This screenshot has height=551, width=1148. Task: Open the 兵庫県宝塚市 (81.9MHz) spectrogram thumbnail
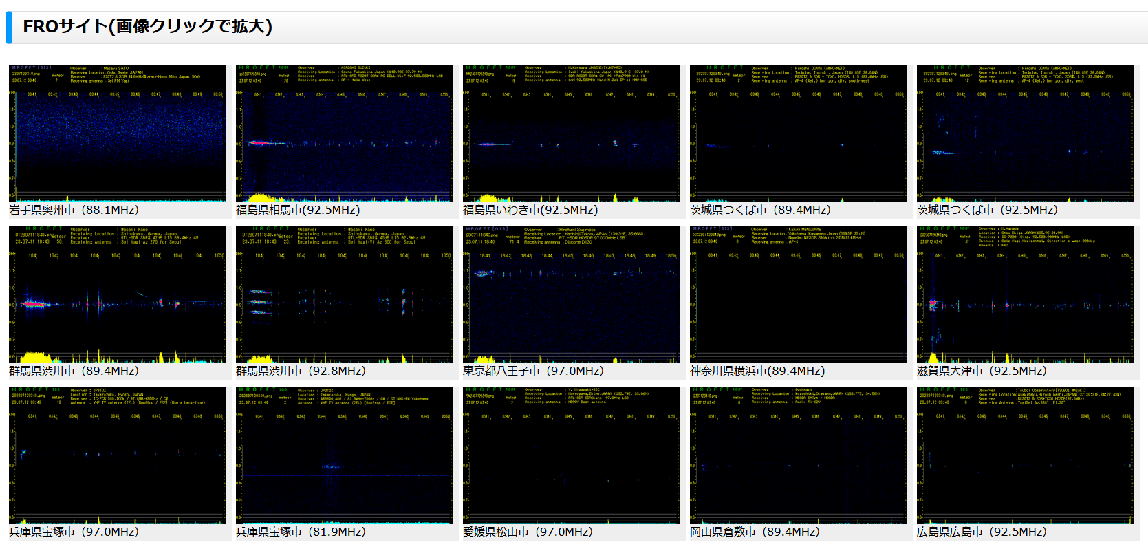coord(344,455)
